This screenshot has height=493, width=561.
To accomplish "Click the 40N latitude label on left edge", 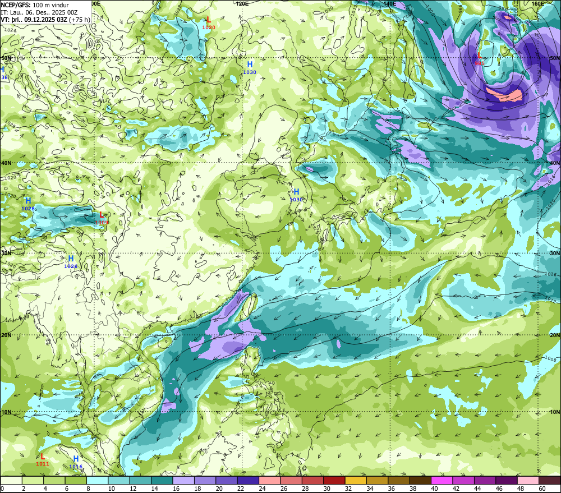I will (x=6, y=163).
